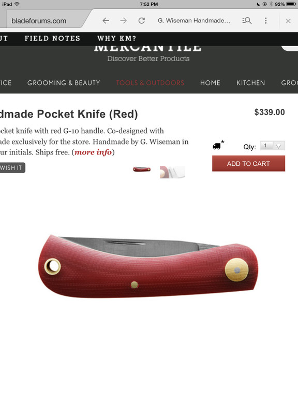Click the Wish It button
This screenshot has width=298, height=398.
pyautogui.click(x=11, y=167)
